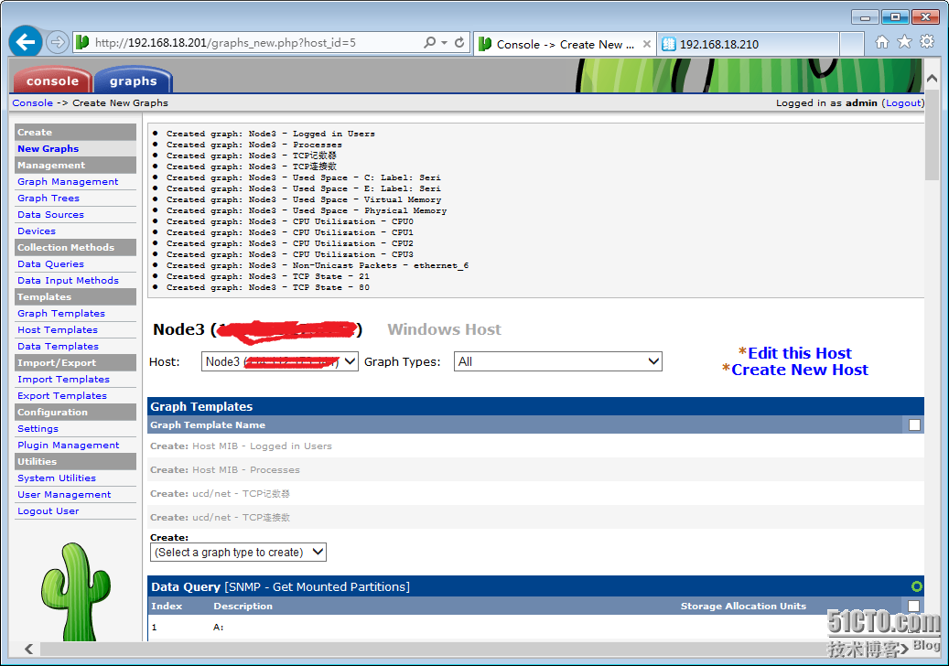
Task: Open Graph Templates sidebar link
Action: 61,314
